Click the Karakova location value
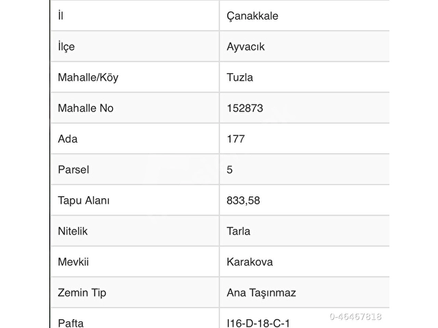The width and height of the screenshot is (438, 328). point(249,262)
